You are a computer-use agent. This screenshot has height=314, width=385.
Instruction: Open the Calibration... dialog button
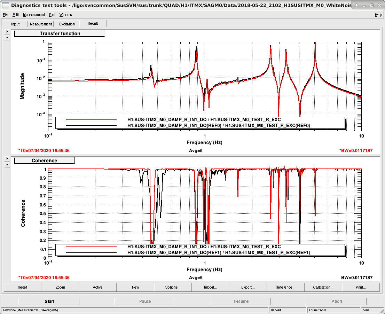coord(323,287)
